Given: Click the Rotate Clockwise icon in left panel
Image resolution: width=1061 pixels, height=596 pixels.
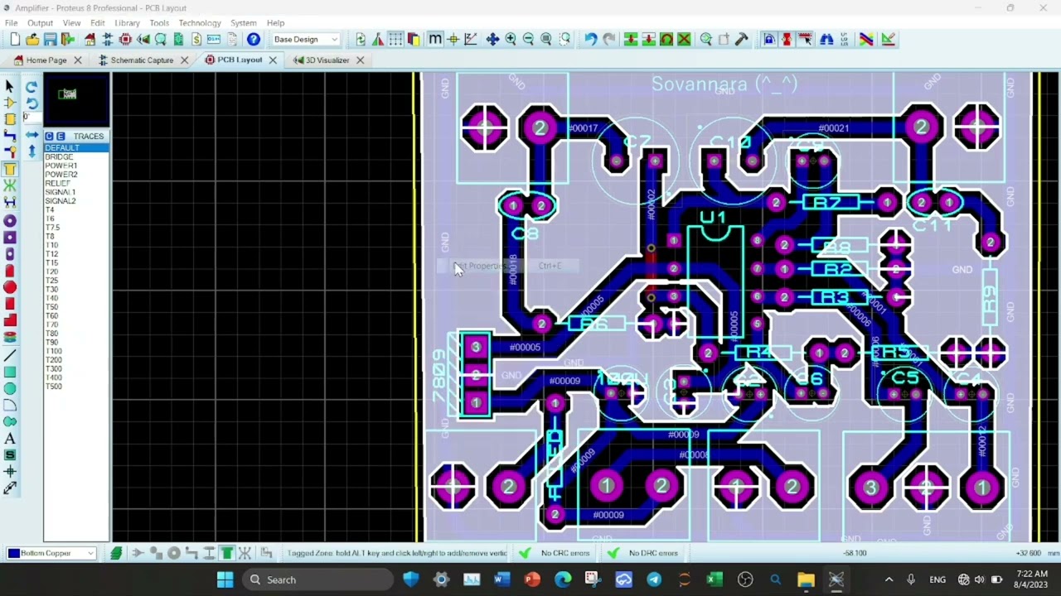Looking at the screenshot, I should (x=31, y=86).
